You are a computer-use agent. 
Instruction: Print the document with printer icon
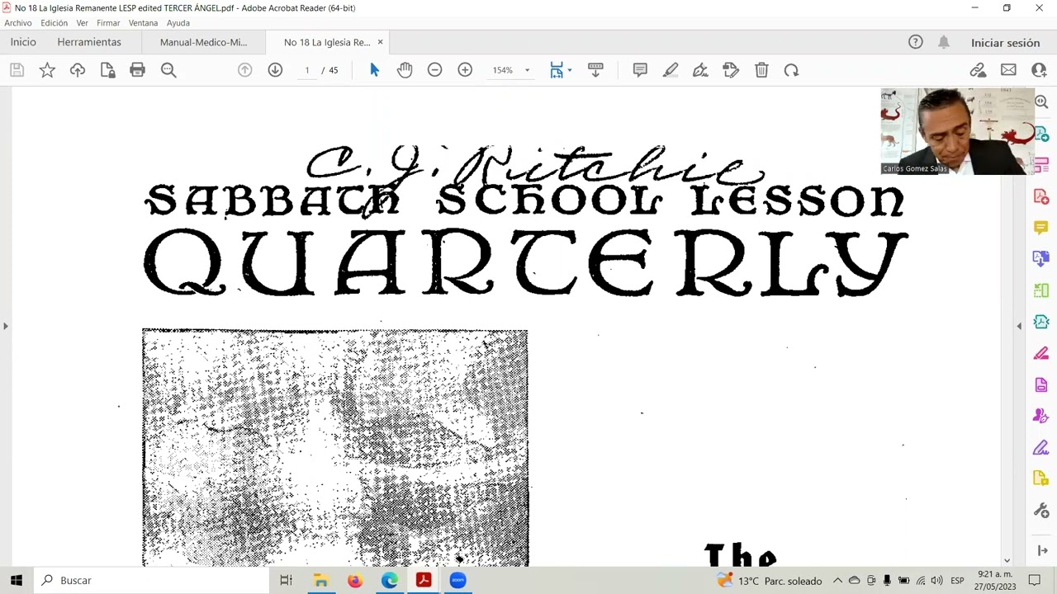coord(137,70)
